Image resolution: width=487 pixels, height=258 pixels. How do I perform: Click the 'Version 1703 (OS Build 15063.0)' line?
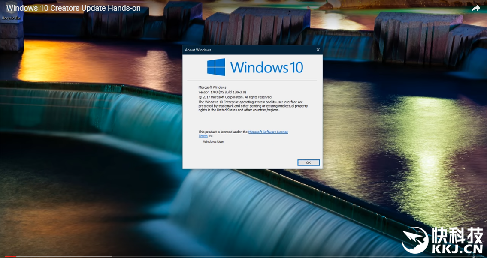(x=222, y=92)
